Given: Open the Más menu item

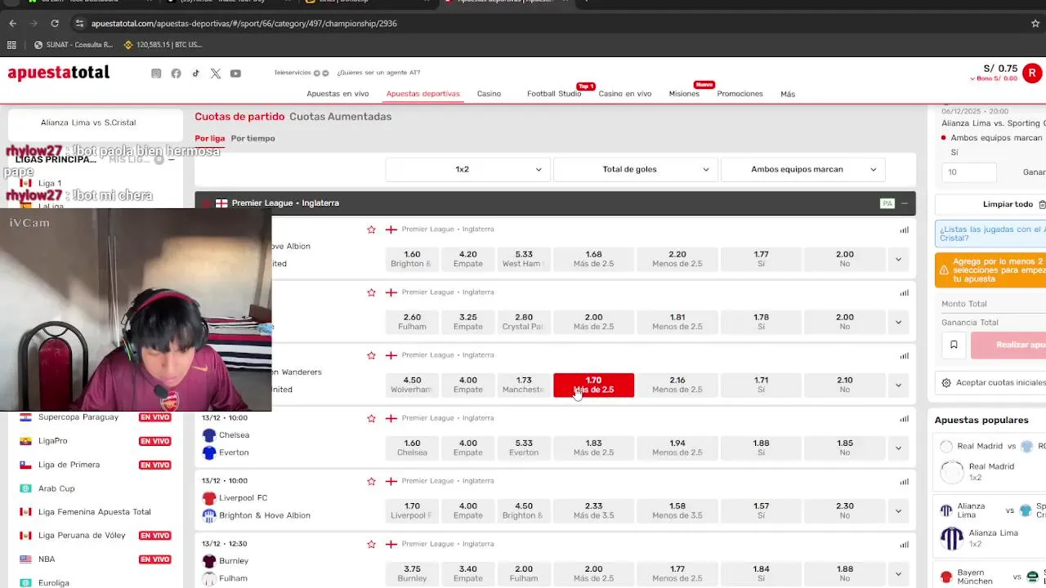Looking at the screenshot, I should (788, 94).
